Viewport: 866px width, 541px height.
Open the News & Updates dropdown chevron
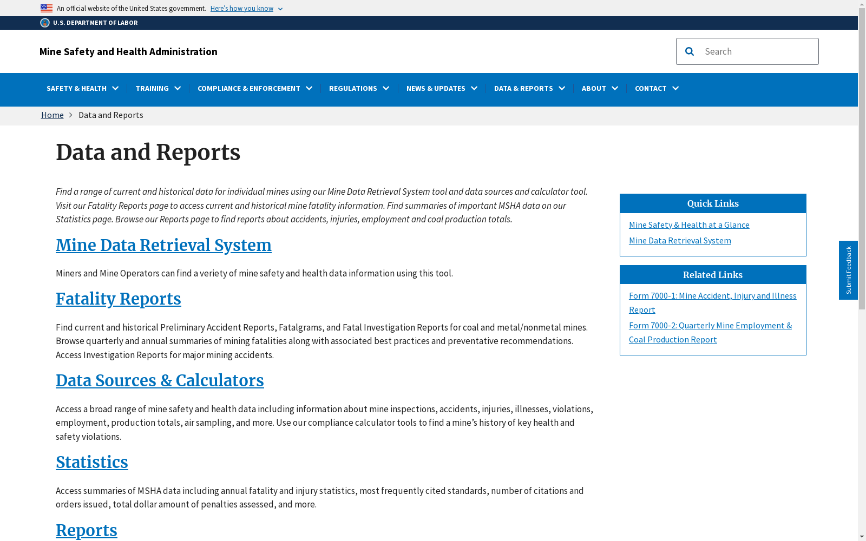tap(474, 88)
